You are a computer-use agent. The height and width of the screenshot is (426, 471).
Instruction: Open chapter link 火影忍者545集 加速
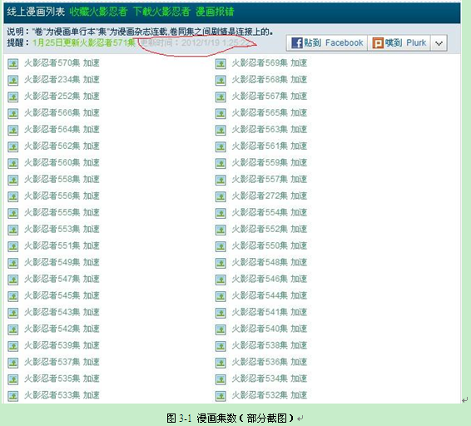(62, 295)
